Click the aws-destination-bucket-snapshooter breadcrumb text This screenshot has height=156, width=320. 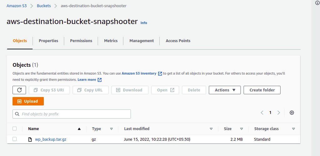94,6
